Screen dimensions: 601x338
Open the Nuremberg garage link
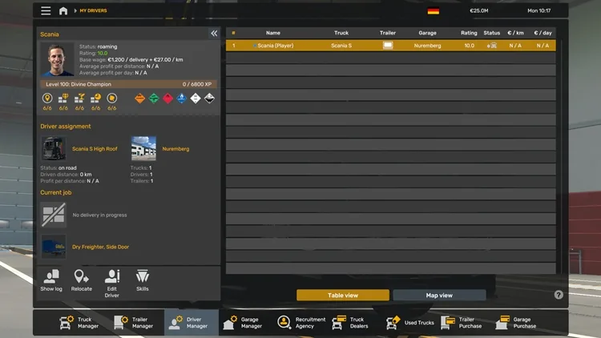point(175,149)
